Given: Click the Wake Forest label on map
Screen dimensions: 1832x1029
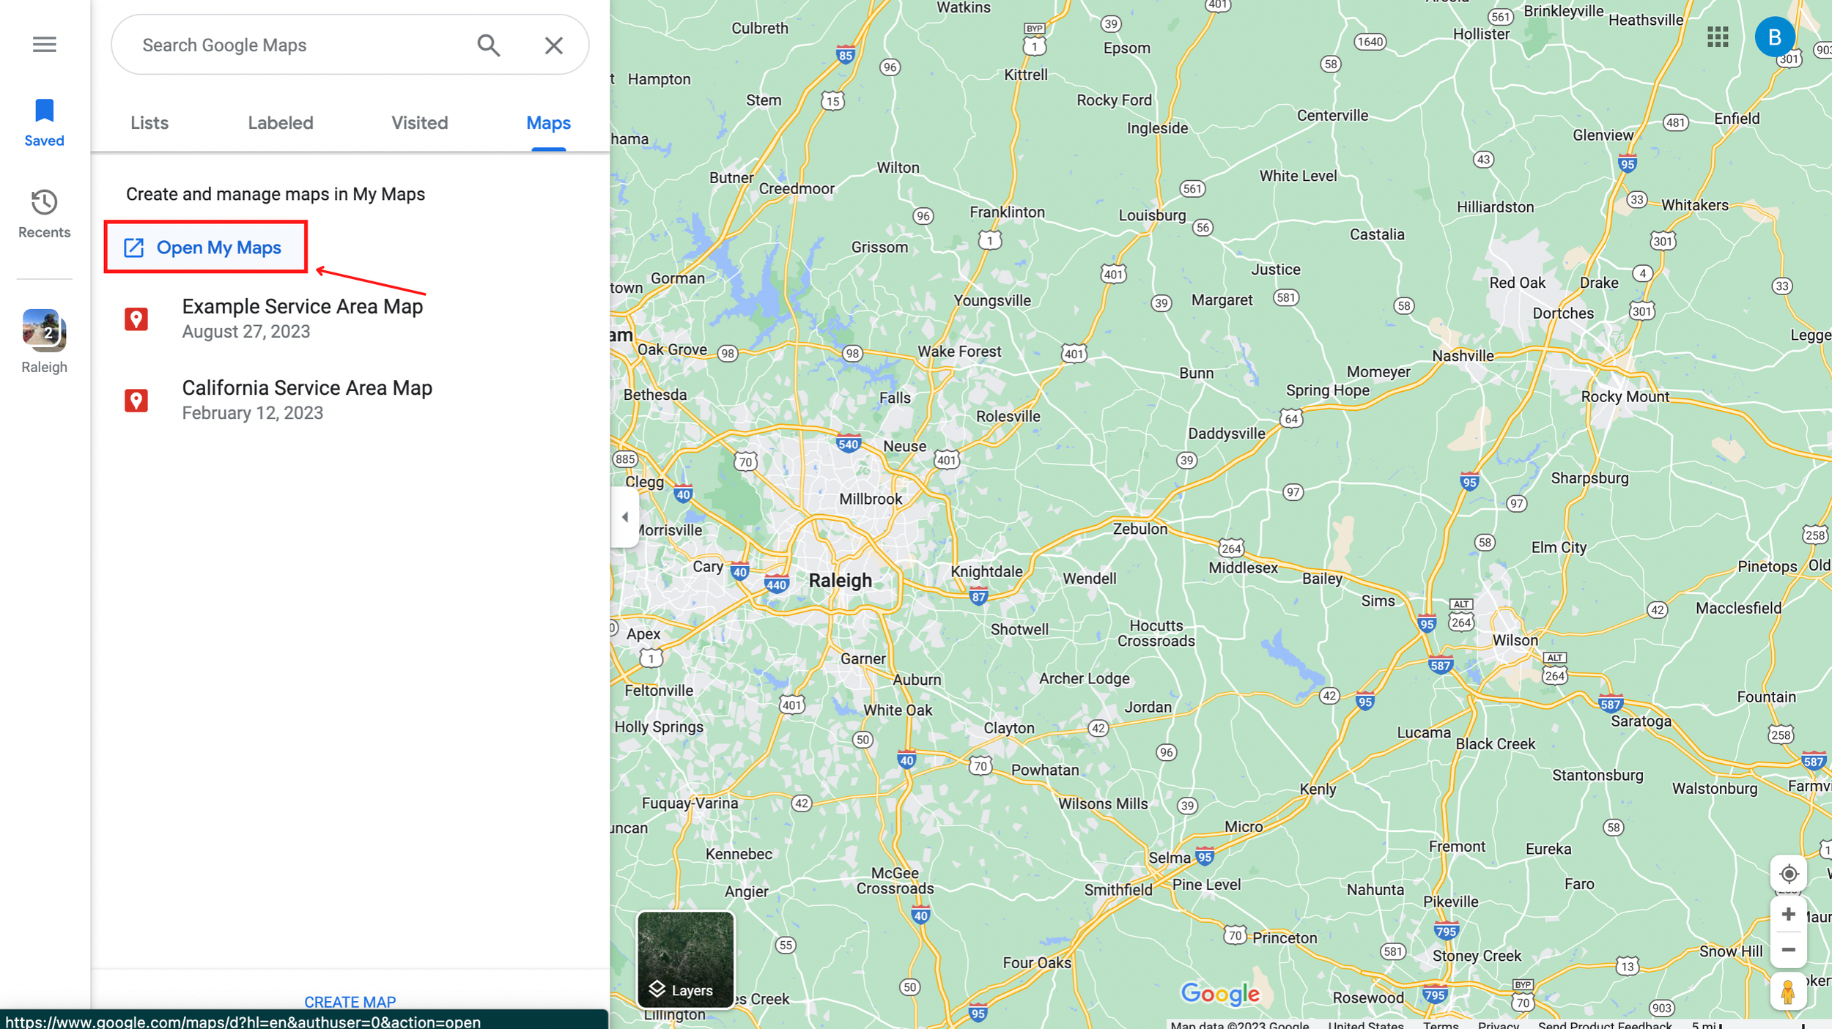Looking at the screenshot, I should click(x=959, y=352).
